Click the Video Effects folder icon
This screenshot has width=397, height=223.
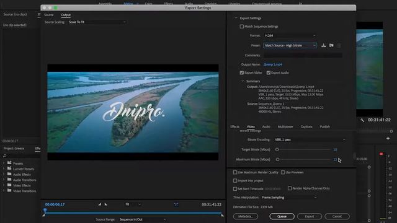point(9,185)
